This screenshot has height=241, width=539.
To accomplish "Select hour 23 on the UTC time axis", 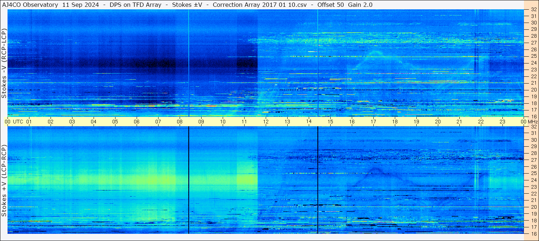I will (502, 122).
